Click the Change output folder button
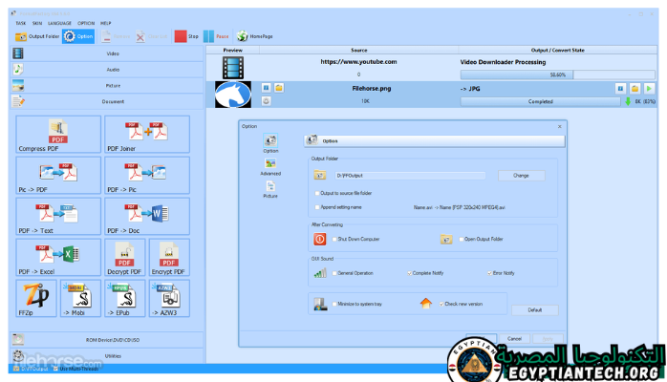The height and width of the screenshot is (382, 667). (x=521, y=176)
